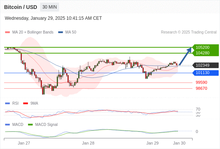The image size is (220, 149).
Task: Click the green MACD Signal legend swatch
Action: [30, 125]
